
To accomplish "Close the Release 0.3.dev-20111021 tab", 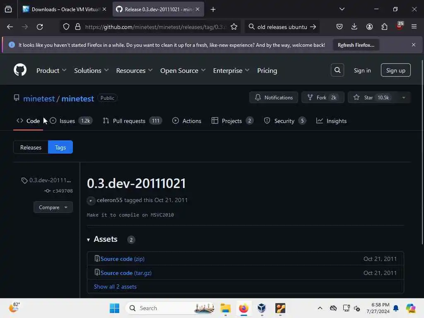I will (198, 9).
